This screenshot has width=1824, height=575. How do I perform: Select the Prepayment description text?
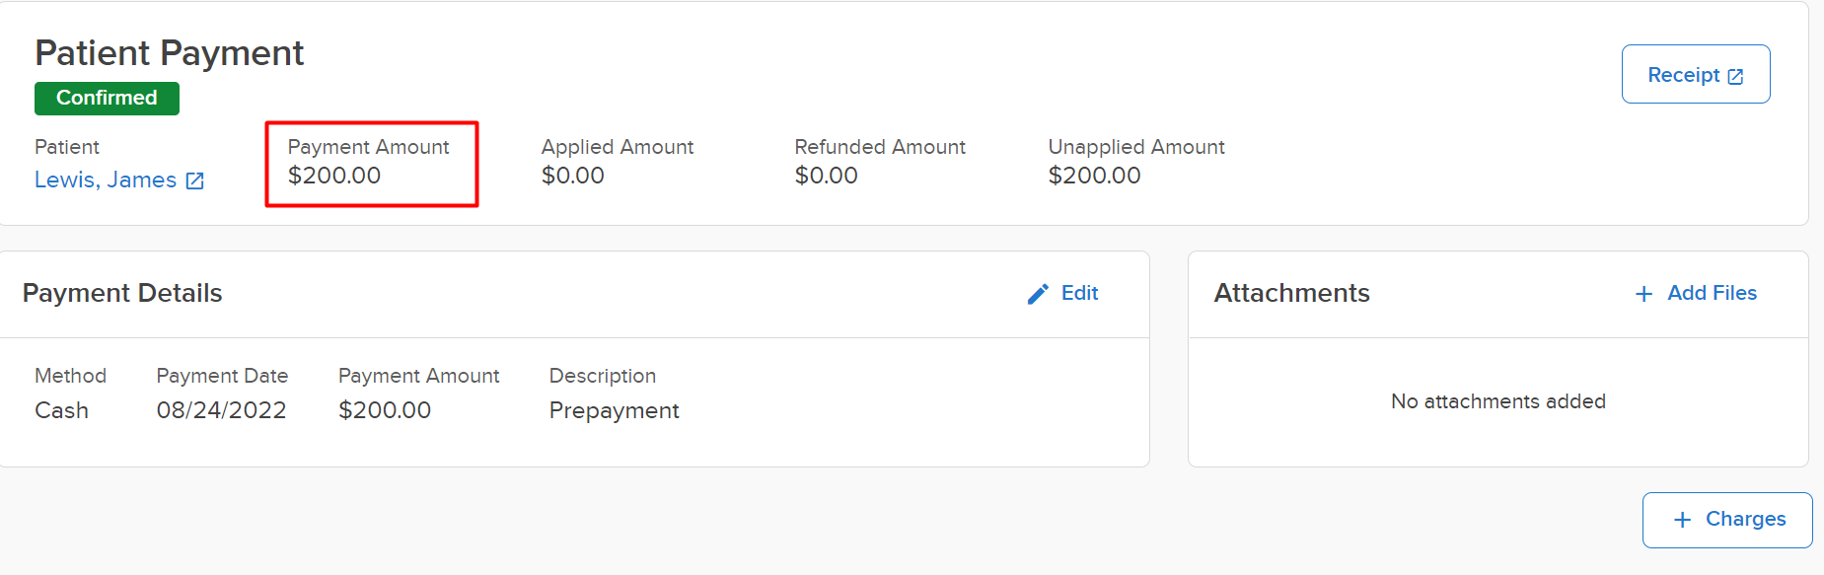click(x=614, y=410)
